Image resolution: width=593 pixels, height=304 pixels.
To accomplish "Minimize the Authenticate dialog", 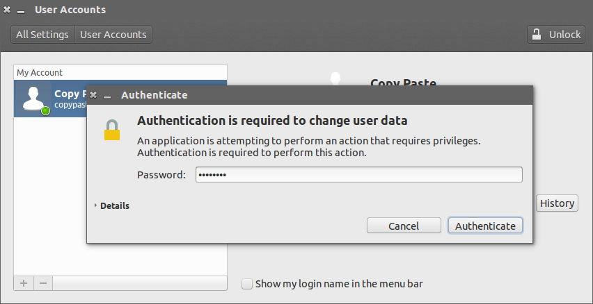I will tap(106, 95).
